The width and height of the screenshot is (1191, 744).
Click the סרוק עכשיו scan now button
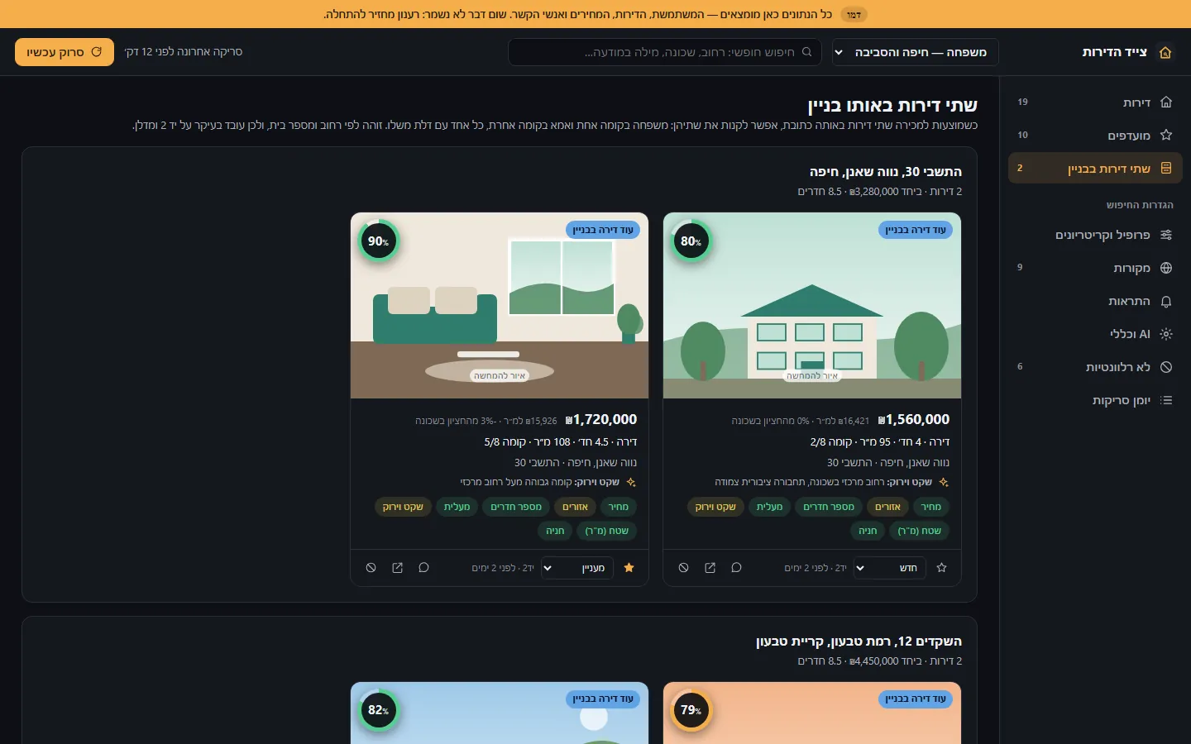coord(65,52)
